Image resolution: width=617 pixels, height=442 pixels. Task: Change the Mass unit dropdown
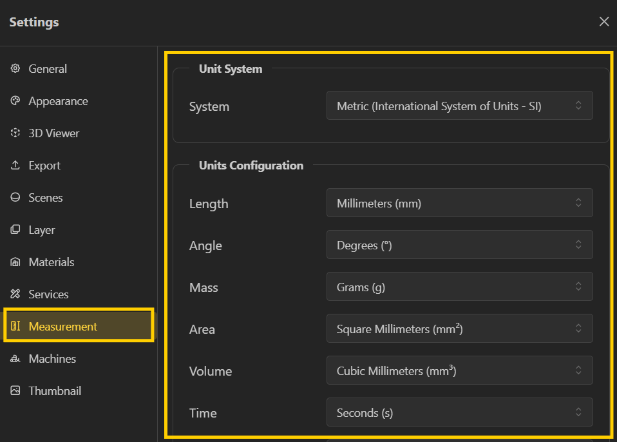459,287
